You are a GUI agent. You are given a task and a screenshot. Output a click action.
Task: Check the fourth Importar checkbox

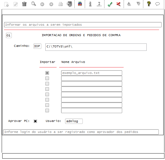pyautogui.click(x=47, y=89)
